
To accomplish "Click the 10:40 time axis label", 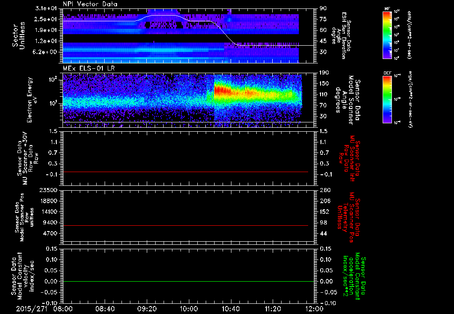I will point(231,309).
